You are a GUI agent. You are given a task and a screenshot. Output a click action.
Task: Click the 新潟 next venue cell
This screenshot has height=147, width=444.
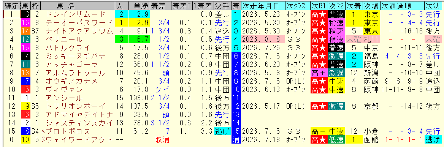[x=371, y=73]
